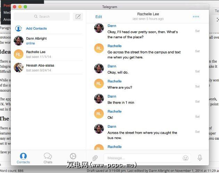Click the Edit button in chat header
The image size is (219, 173).
click(99, 17)
